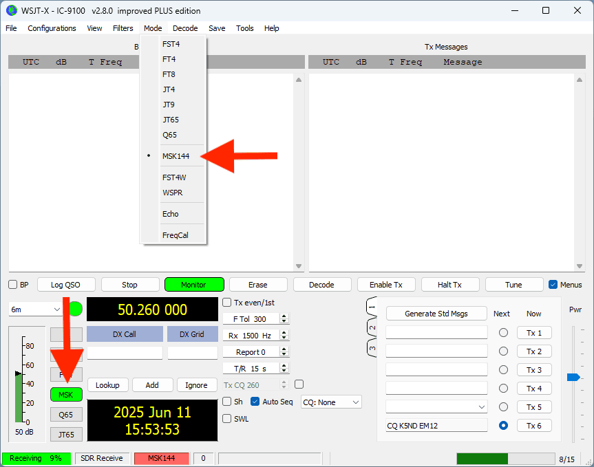Screen dimensions: 594x467
Task: Pick WSPR from the Mode menu
Action: [x=172, y=193]
